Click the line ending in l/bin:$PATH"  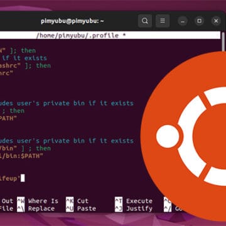(21, 156)
